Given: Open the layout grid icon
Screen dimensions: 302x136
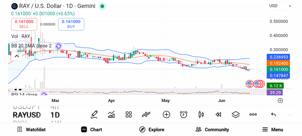Looking at the screenshot, I should point(129,114).
